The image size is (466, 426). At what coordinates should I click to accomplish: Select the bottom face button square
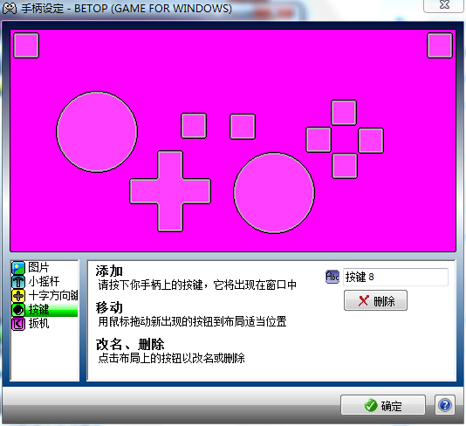345,166
